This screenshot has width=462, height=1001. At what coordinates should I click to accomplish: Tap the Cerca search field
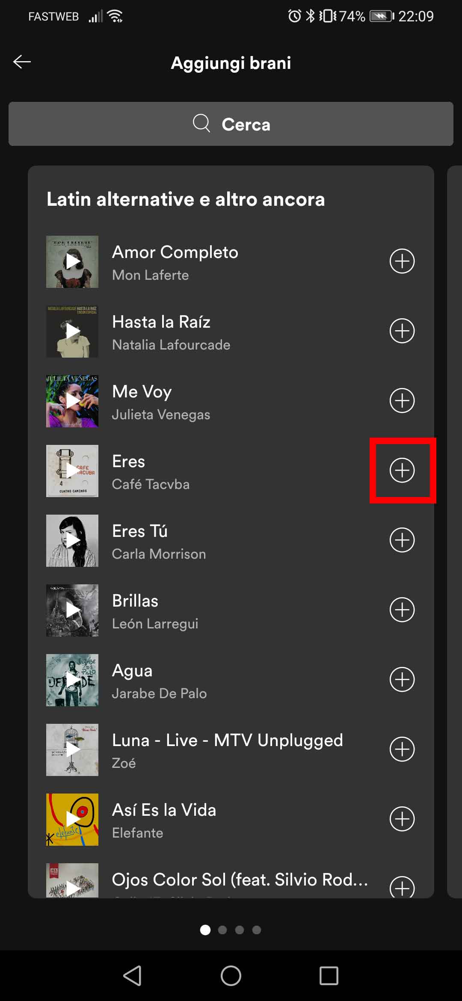231,124
